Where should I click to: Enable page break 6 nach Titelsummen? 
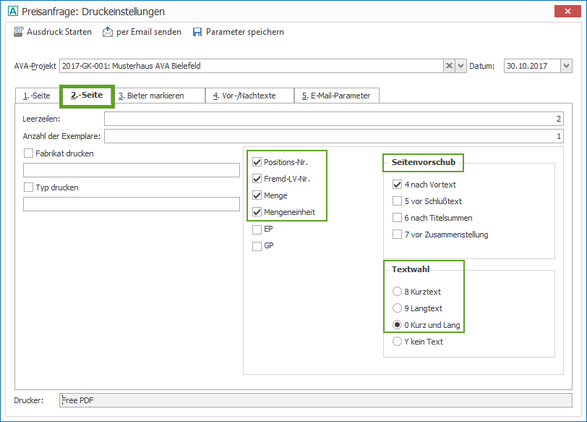coord(397,218)
